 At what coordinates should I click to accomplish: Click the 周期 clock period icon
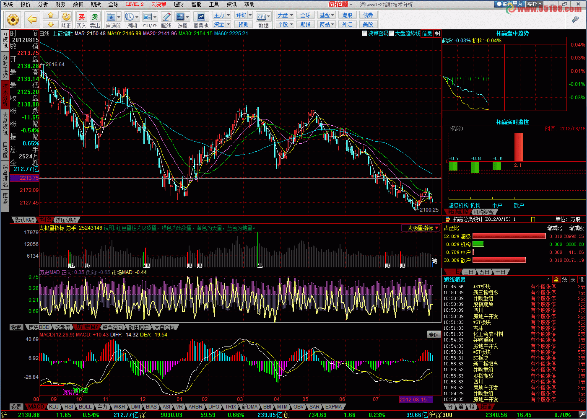pos(130,17)
